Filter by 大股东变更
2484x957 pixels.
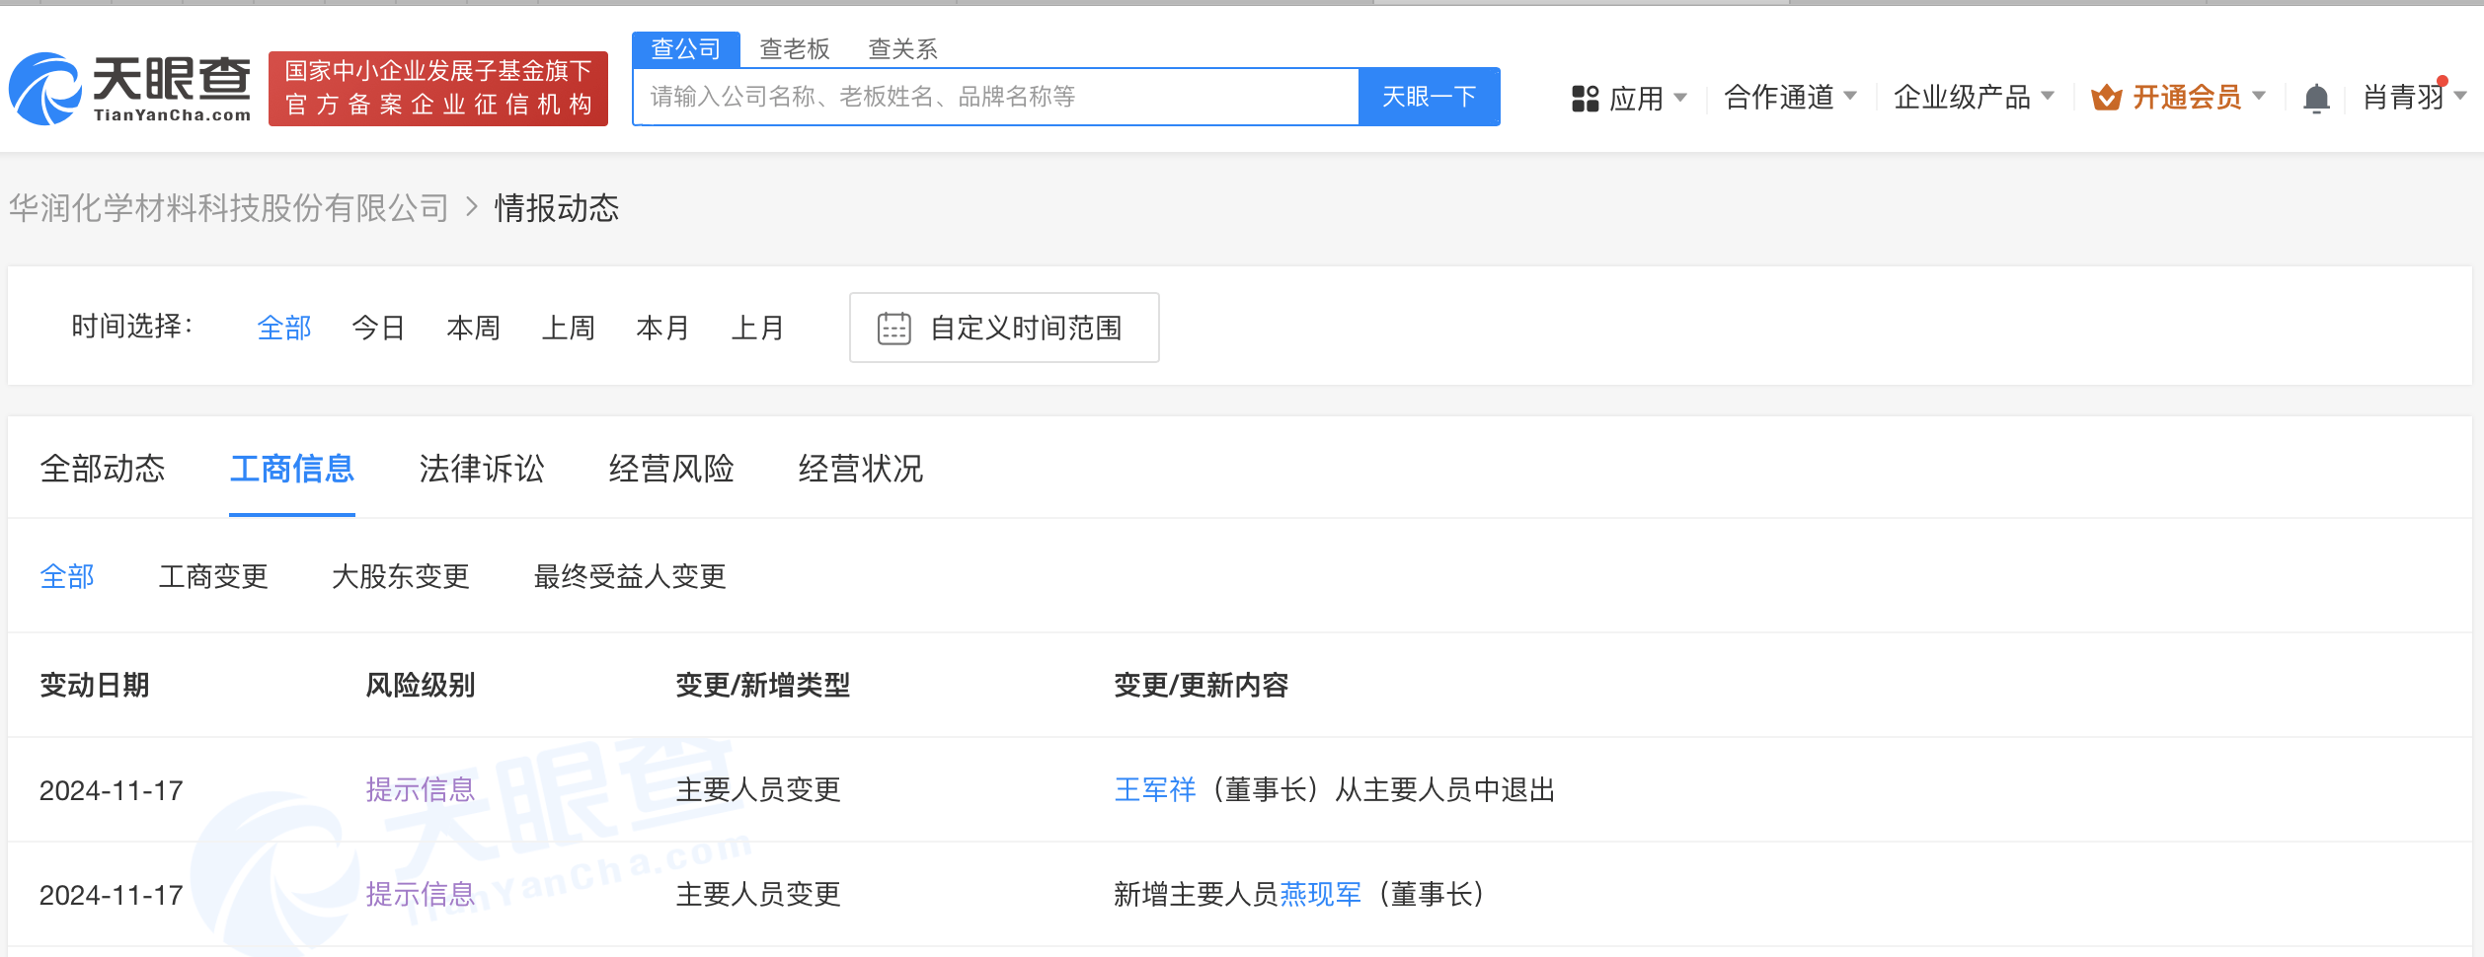401,576
